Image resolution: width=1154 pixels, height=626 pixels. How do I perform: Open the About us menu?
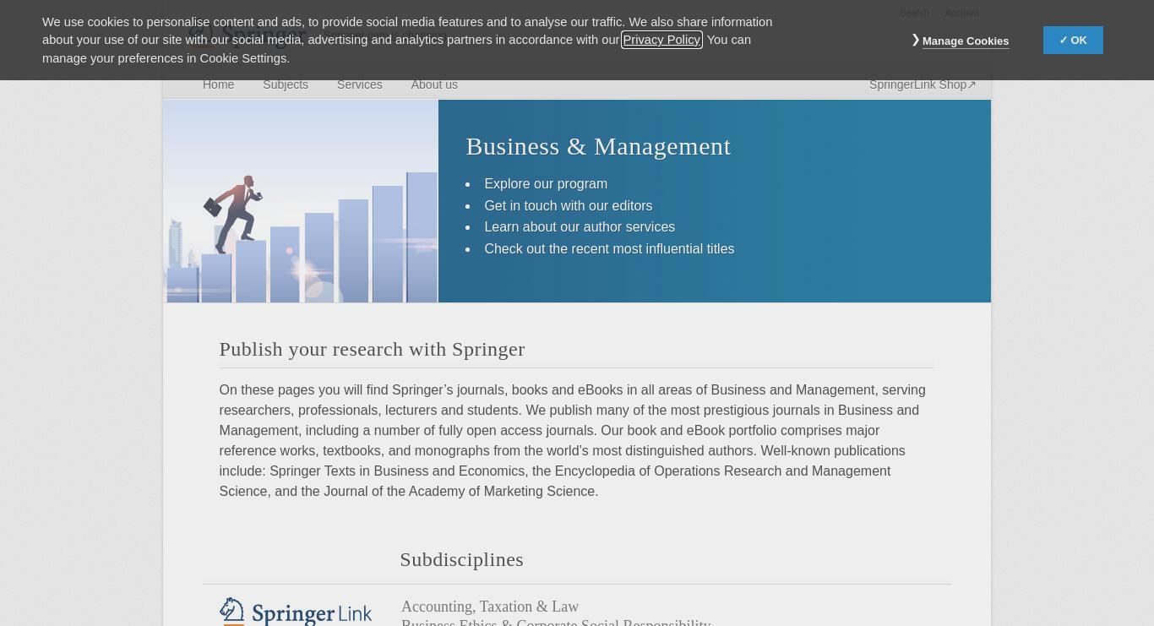click(434, 84)
